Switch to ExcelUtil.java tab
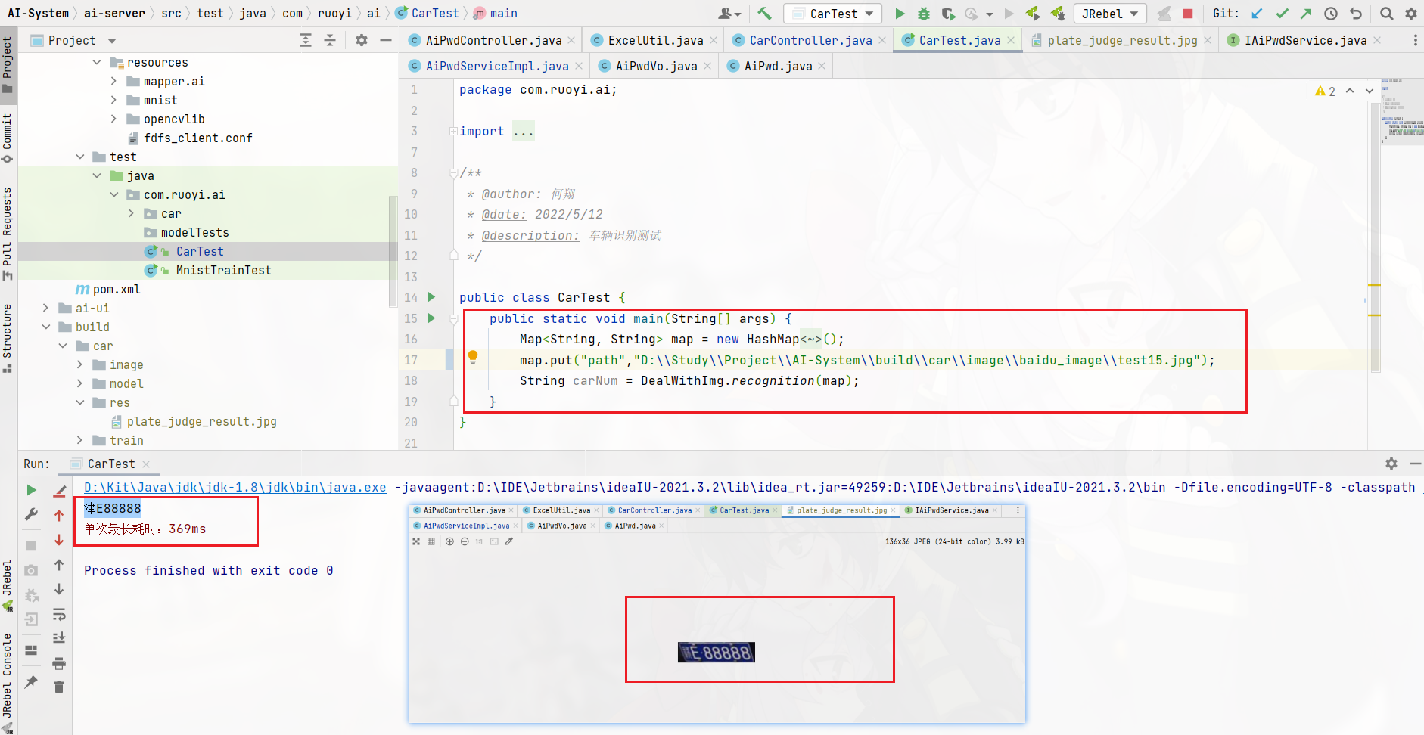The width and height of the screenshot is (1424, 735). (x=655, y=40)
